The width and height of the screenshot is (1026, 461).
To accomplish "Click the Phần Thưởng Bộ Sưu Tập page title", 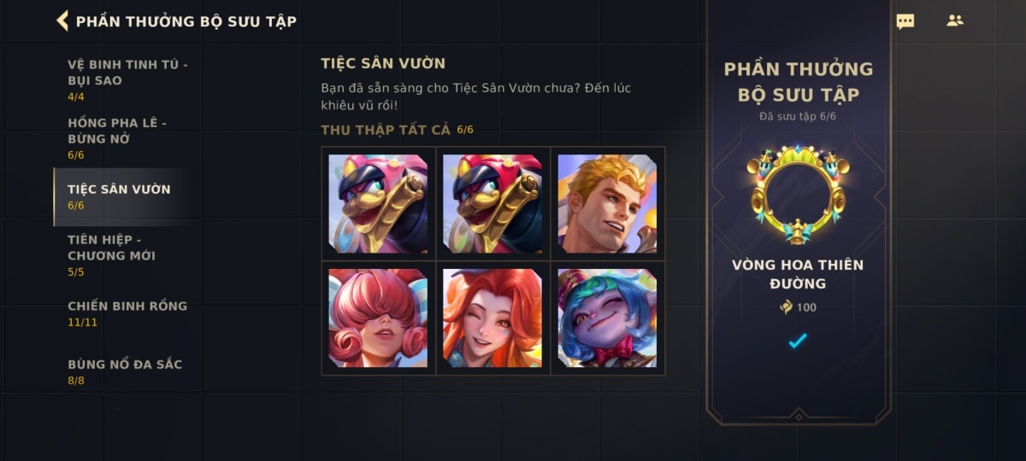I will (186, 21).
